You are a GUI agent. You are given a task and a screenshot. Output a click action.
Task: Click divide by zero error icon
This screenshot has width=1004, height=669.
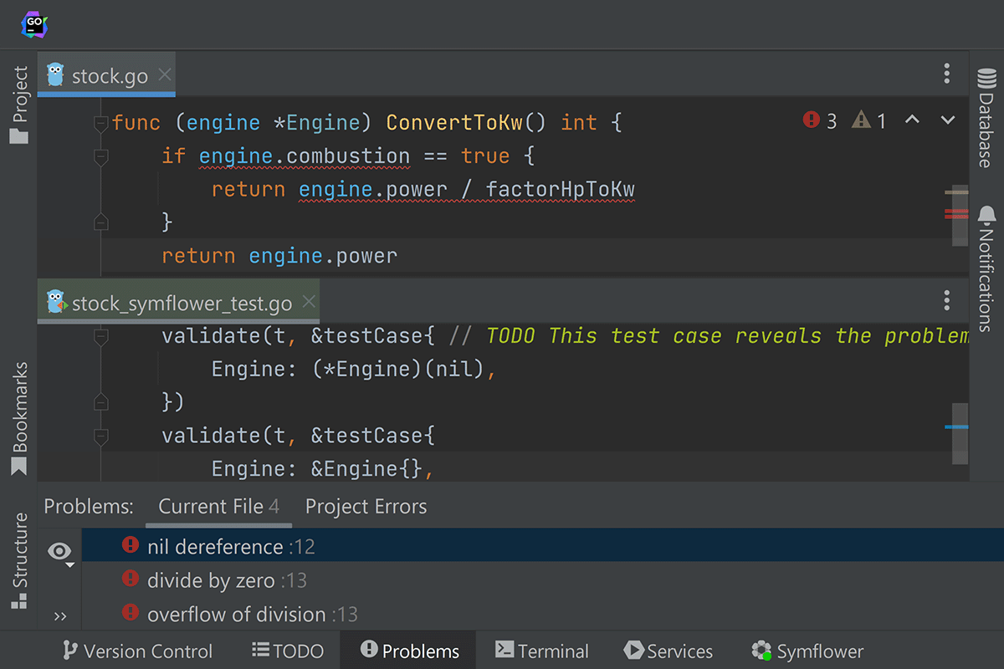[130, 579]
